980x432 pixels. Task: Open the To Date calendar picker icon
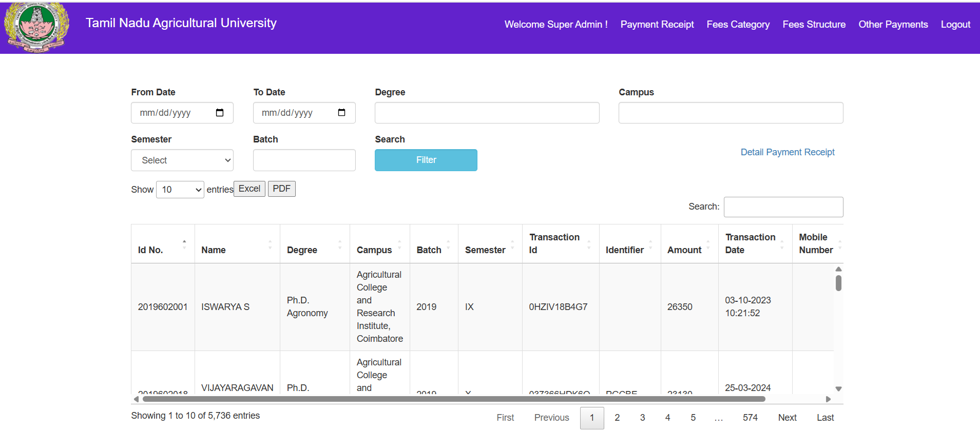point(341,113)
